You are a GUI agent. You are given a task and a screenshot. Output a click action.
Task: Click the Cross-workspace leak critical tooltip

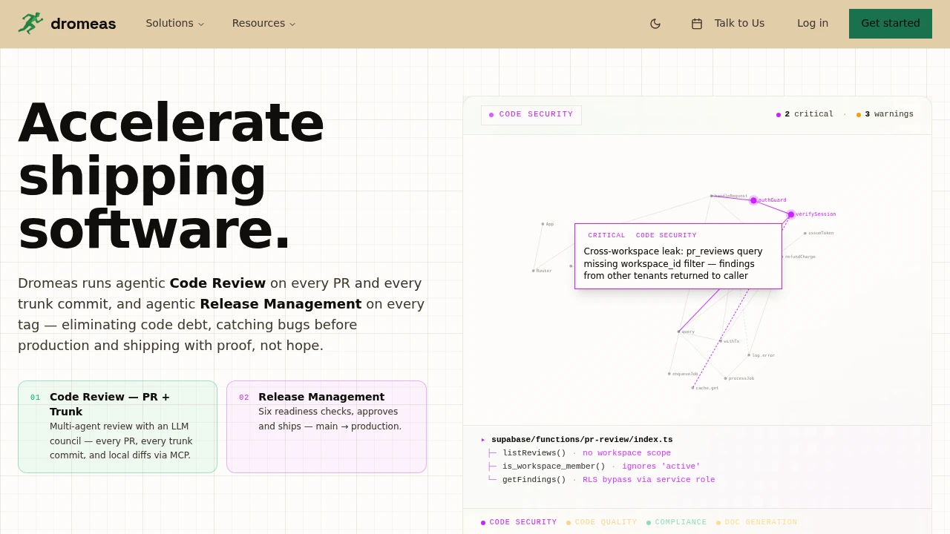pos(678,256)
